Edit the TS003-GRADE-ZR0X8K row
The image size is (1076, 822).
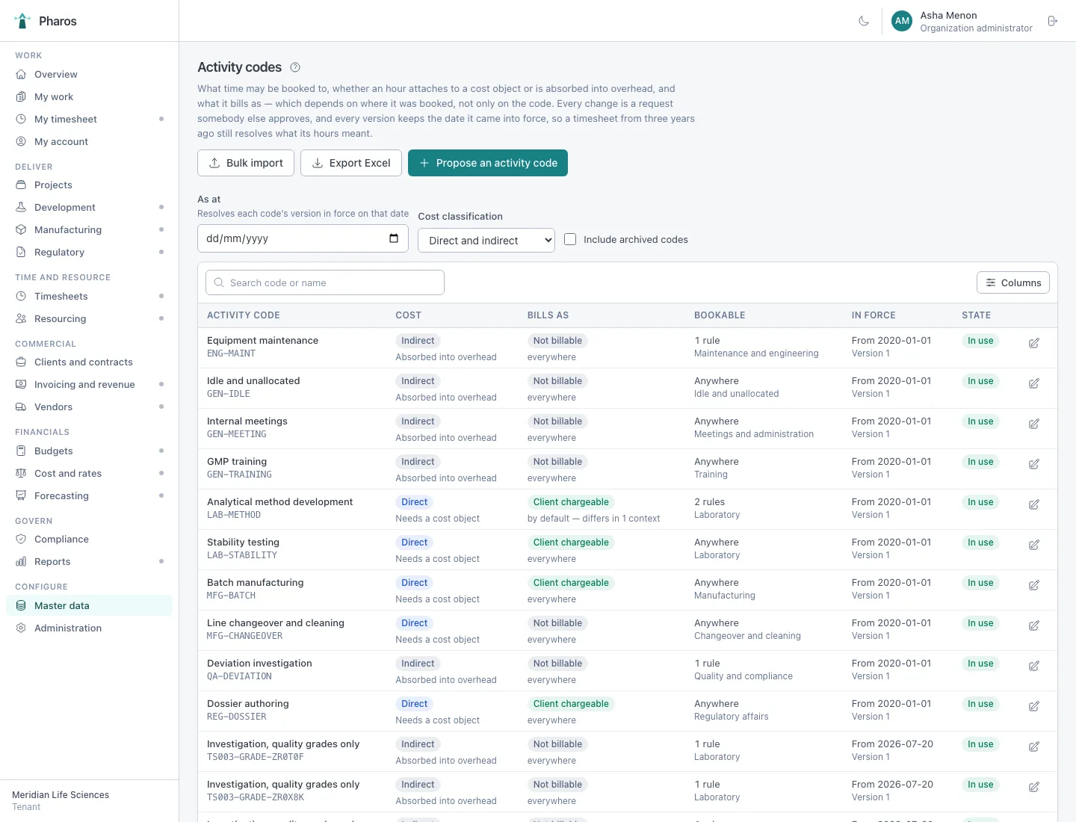click(x=1034, y=787)
